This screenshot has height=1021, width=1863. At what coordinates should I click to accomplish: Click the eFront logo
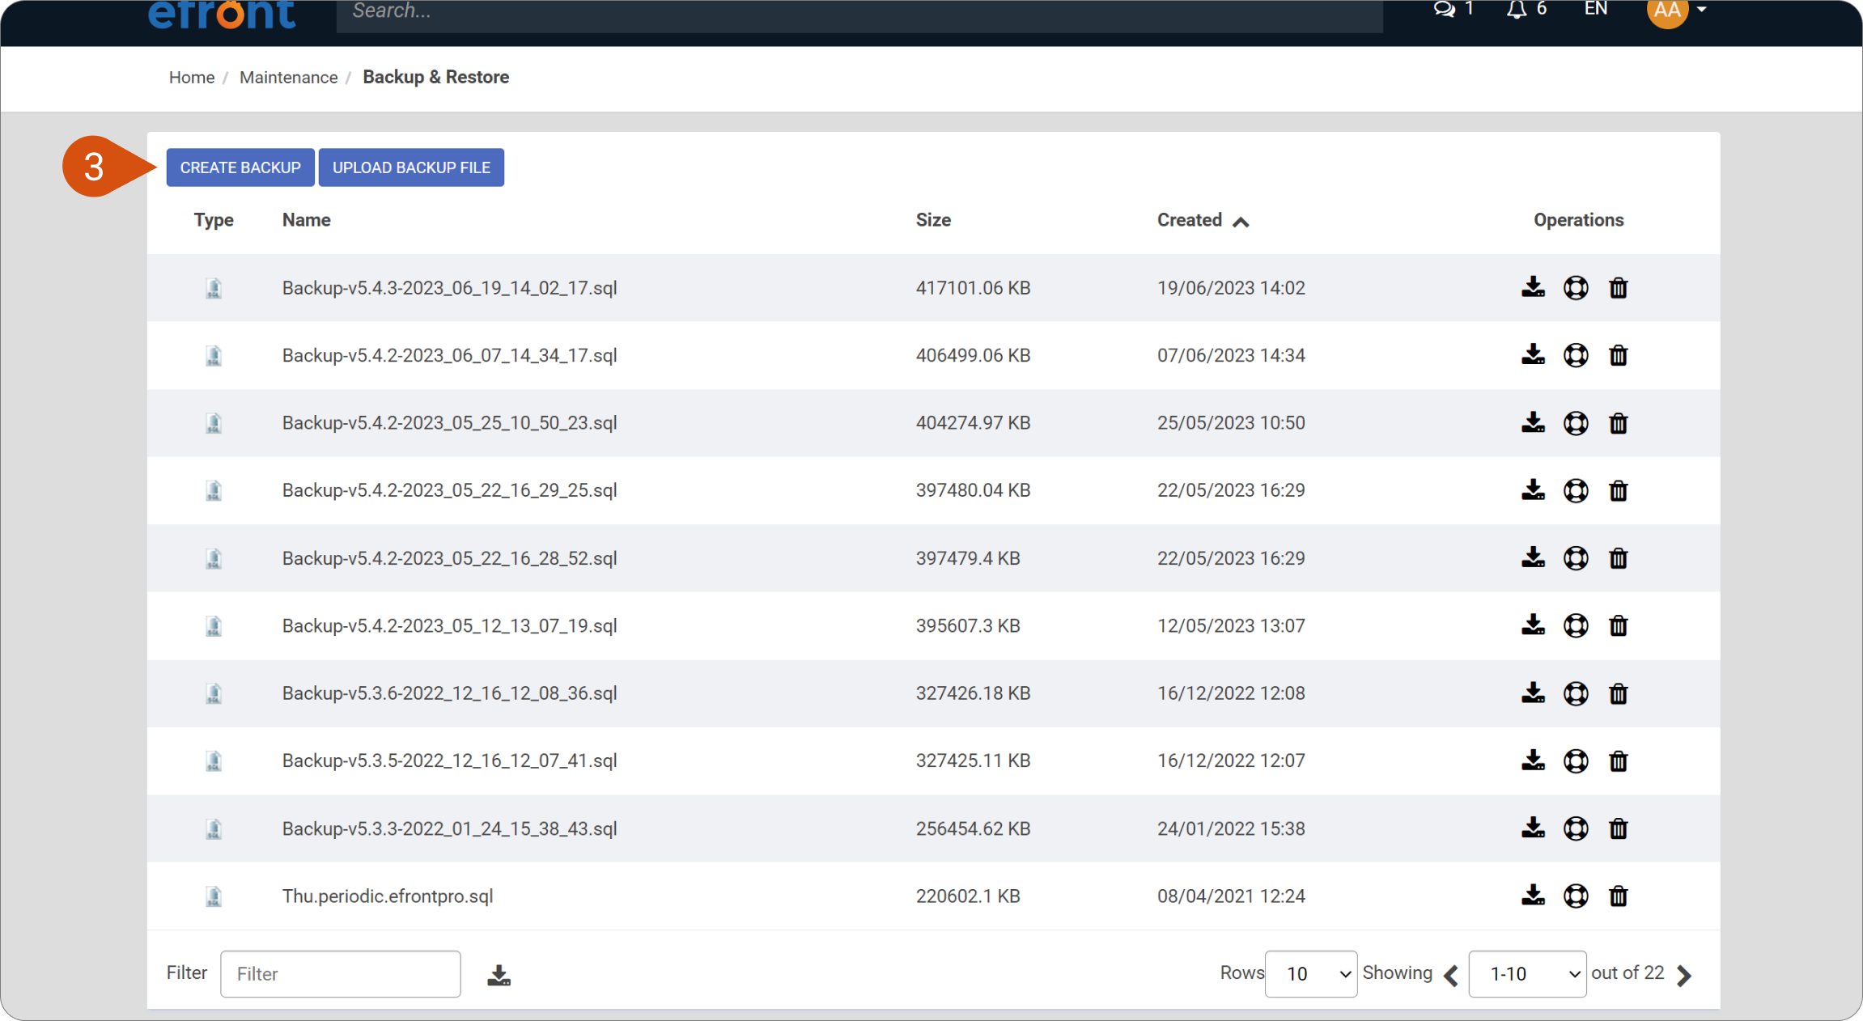click(x=222, y=14)
